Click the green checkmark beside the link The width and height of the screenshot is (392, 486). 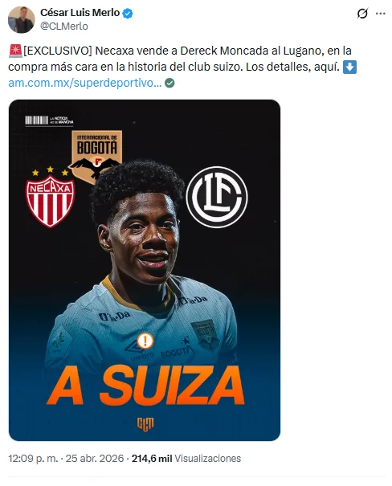[169, 83]
